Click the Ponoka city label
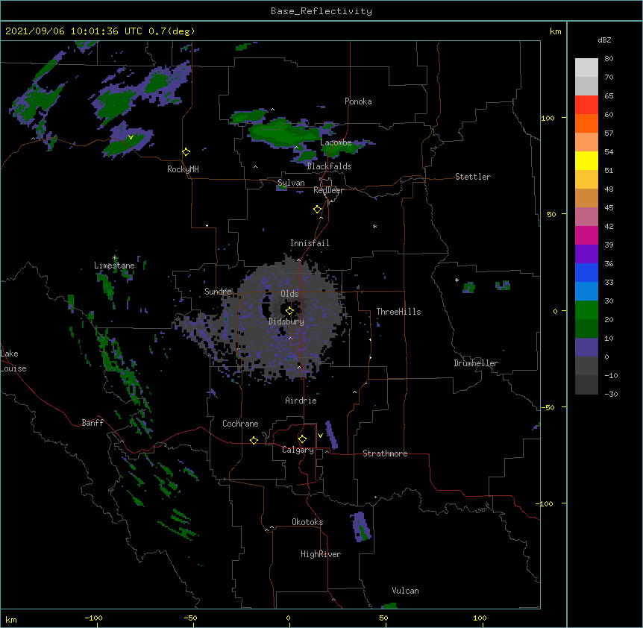The width and height of the screenshot is (643, 628). [x=358, y=101]
